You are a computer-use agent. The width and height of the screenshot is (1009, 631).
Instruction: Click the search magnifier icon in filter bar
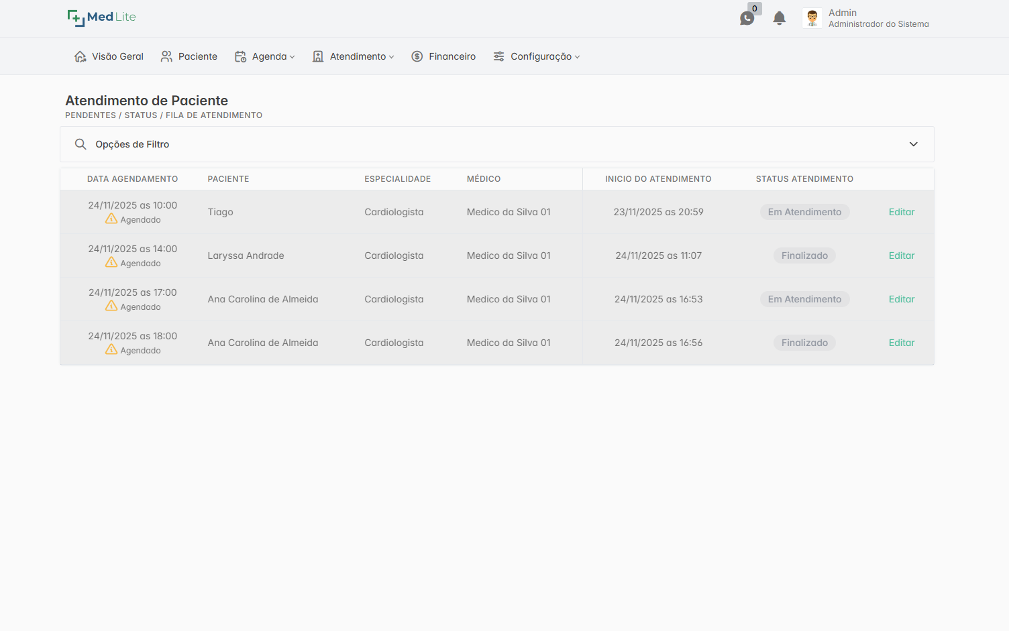[x=81, y=144]
